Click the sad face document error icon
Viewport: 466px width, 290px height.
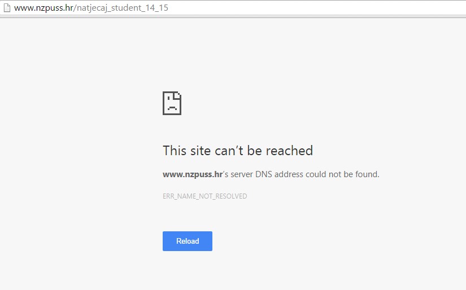pyautogui.click(x=172, y=103)
